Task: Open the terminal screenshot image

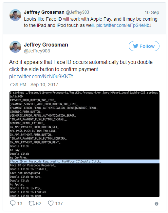Action: coord(84,144)
